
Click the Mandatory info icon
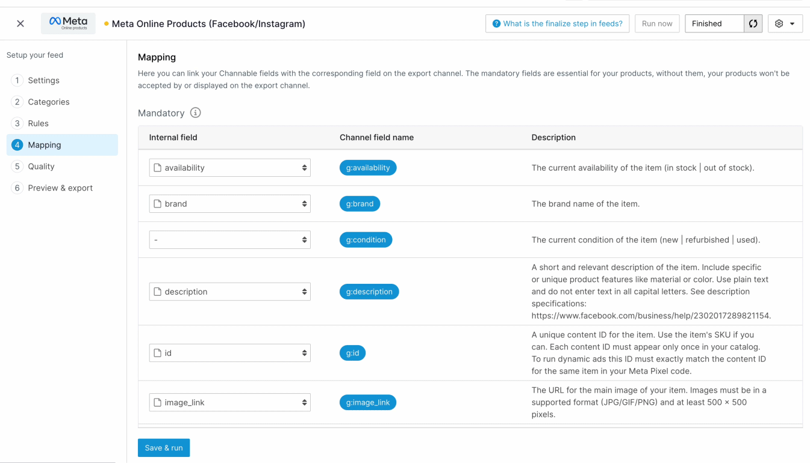(195, 112)
